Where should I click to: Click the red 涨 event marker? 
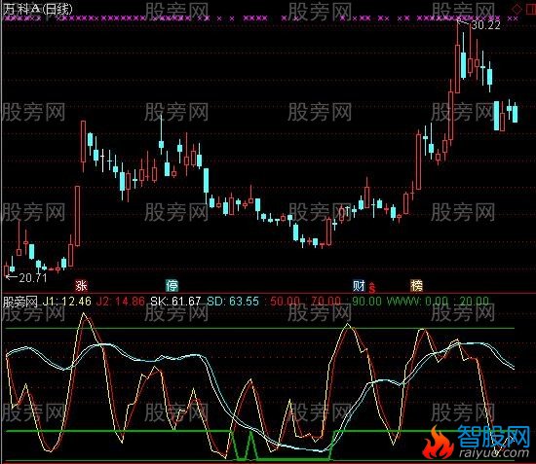pyautogui.click(x=81, y=286)
